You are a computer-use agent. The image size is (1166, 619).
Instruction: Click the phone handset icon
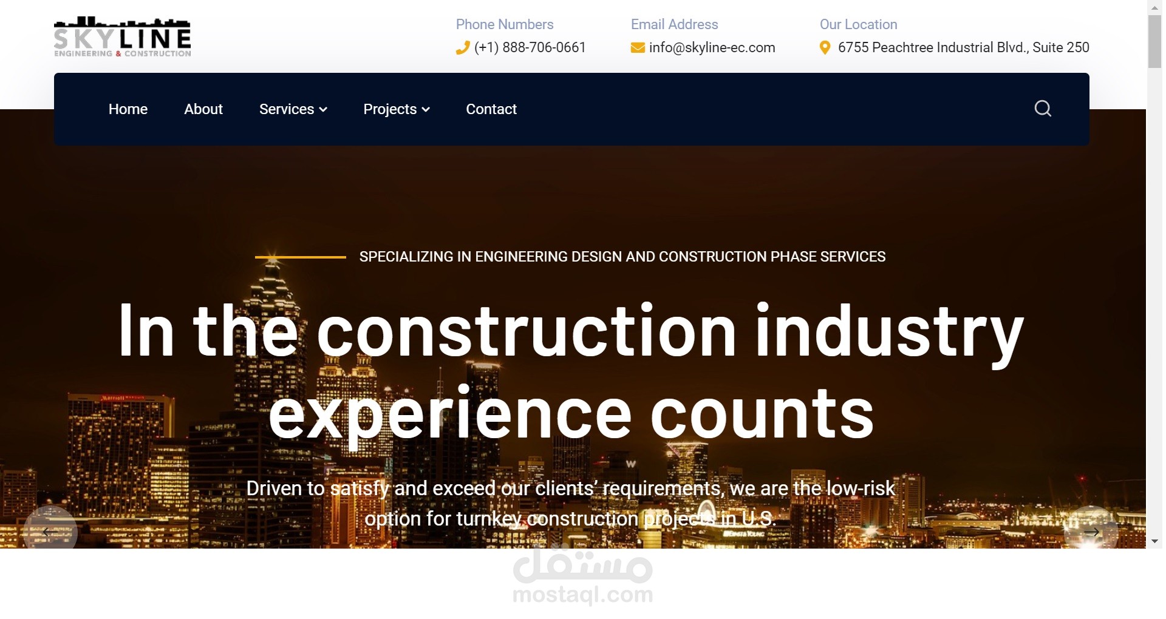pos(462,47)
